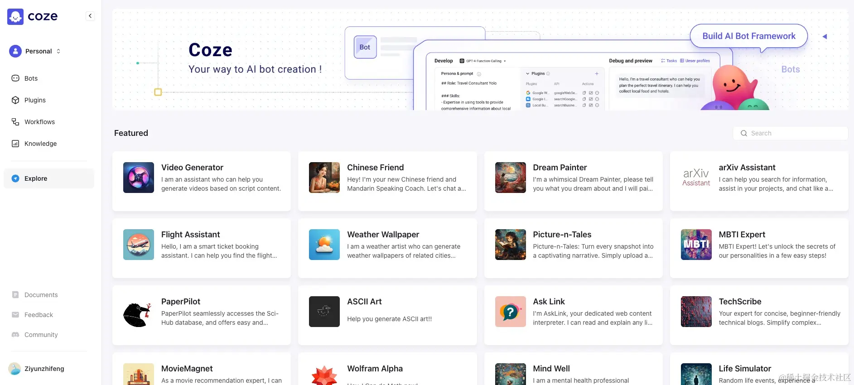Click the MovieMagnet cinema icon

[139, 374]
